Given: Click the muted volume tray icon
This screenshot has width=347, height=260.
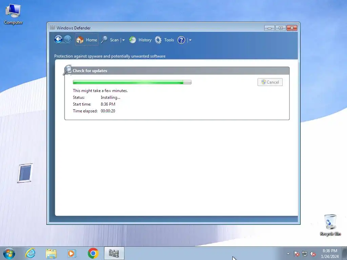Looking at the screenshot, I should pyautogui.click(x=313, y=254).
